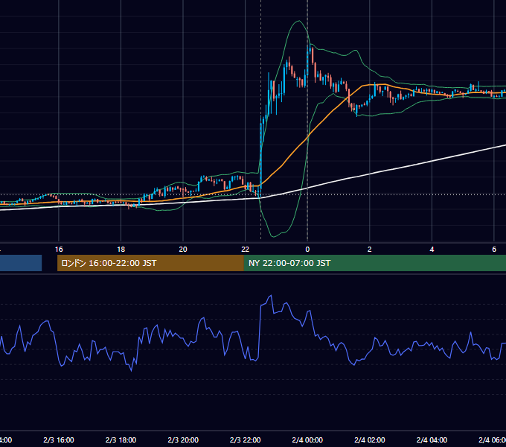The height and width of the screenshot is (447, 506).
Task: Click the 2/3 20:00 date label
Action: pos(183,440)
